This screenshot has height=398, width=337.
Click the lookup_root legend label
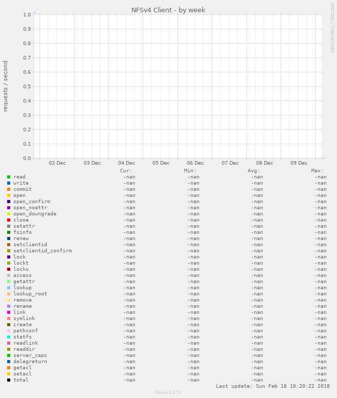[x=30, y=294]
